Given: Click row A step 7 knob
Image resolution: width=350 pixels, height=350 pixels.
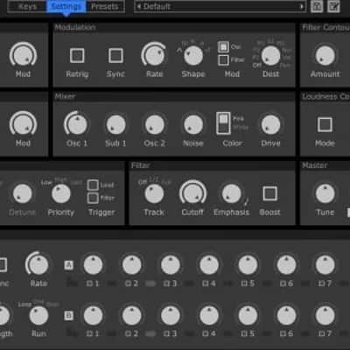Looking at the screenshot, I should click(x=325, y=265).
